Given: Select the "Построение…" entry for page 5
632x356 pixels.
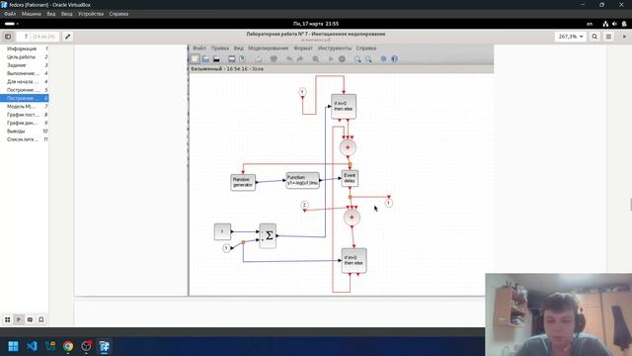Looking at the screenshot, I should click(24, 90).
